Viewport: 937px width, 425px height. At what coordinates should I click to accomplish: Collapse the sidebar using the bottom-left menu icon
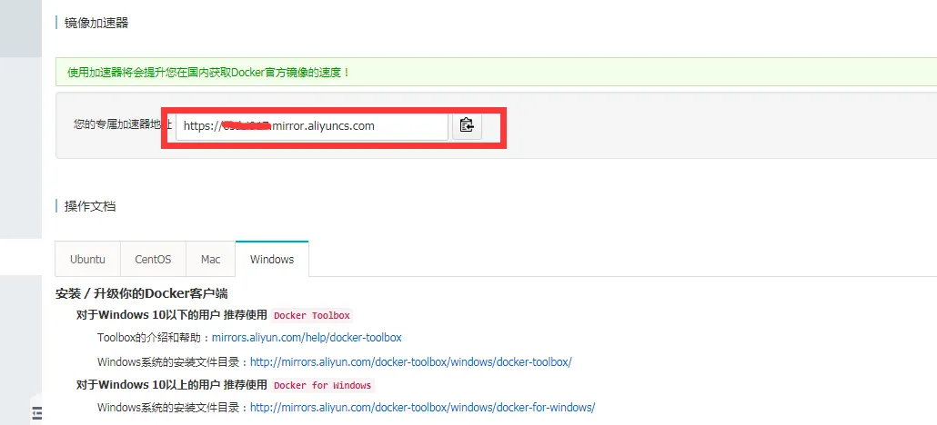(x=36, y=414)
